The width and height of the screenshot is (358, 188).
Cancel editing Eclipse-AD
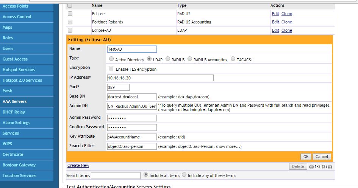[x=322, y=157]
